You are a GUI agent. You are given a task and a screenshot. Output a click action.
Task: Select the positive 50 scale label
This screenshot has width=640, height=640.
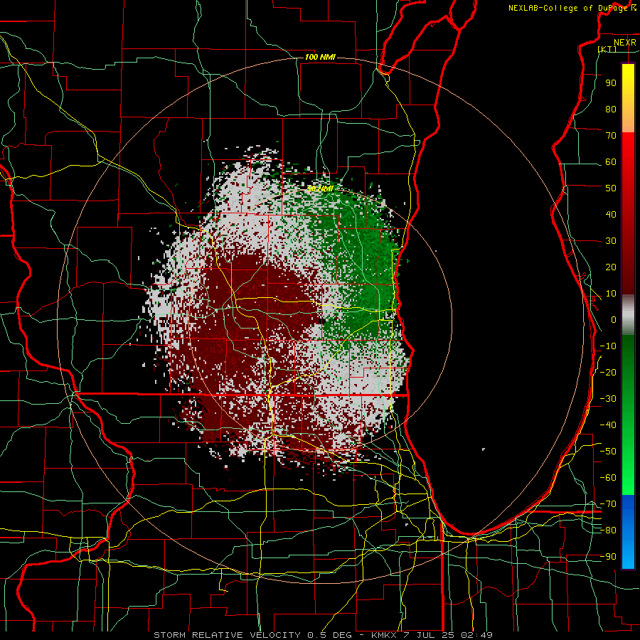pyautogui.click(x=611, y=188)
